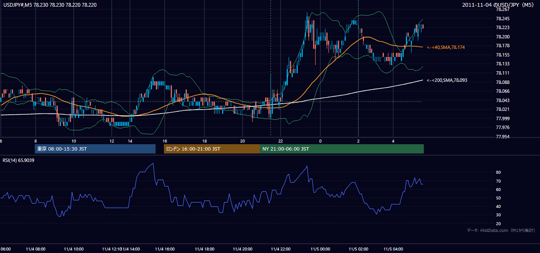Image resolution: width=540 pixels, height=253 pixels.
Task: Click the 11/5 00:00 bottom time label
Action: pyautogui.click(x=320, y=249)
